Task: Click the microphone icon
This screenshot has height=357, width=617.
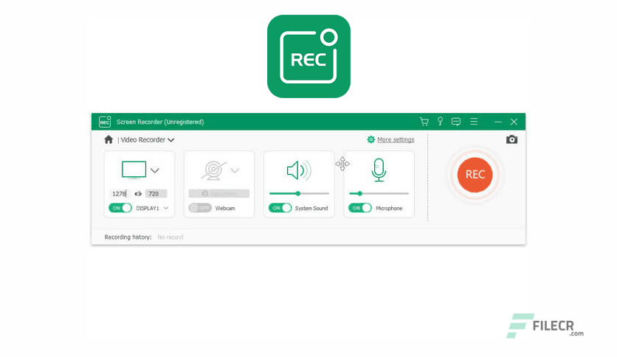Action: (x=379, y=170)
